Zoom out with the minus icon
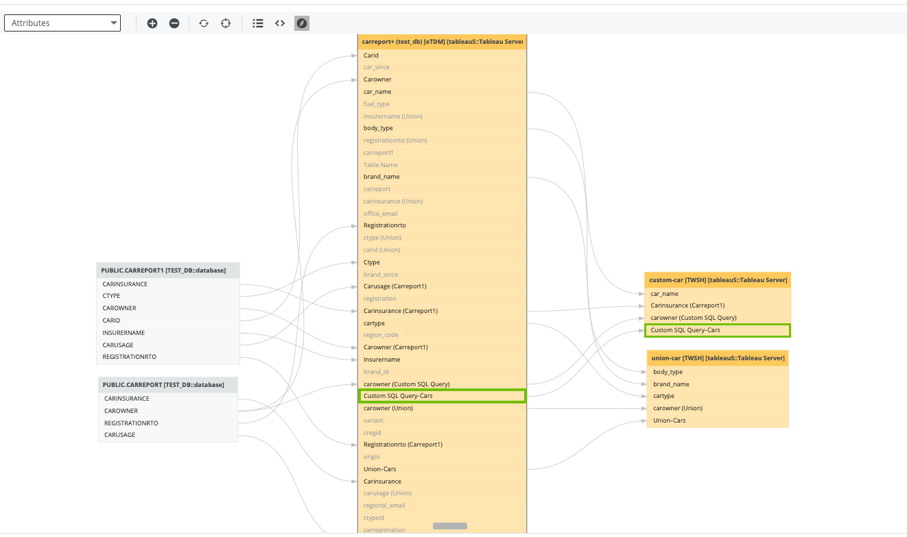The width and height of the screenshot is (907, 537). point(174,23)
